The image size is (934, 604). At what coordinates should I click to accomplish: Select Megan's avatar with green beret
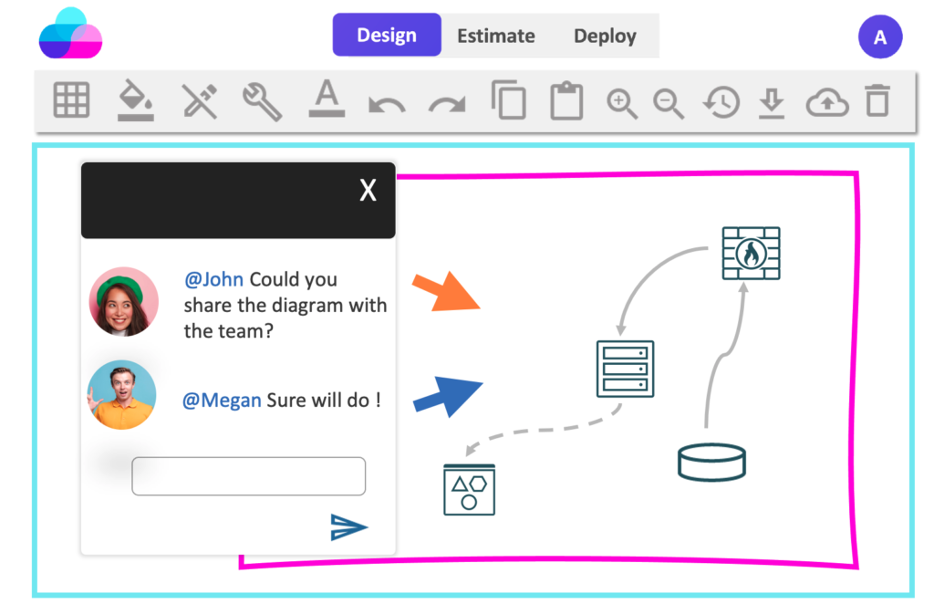[x=124, y=301]
